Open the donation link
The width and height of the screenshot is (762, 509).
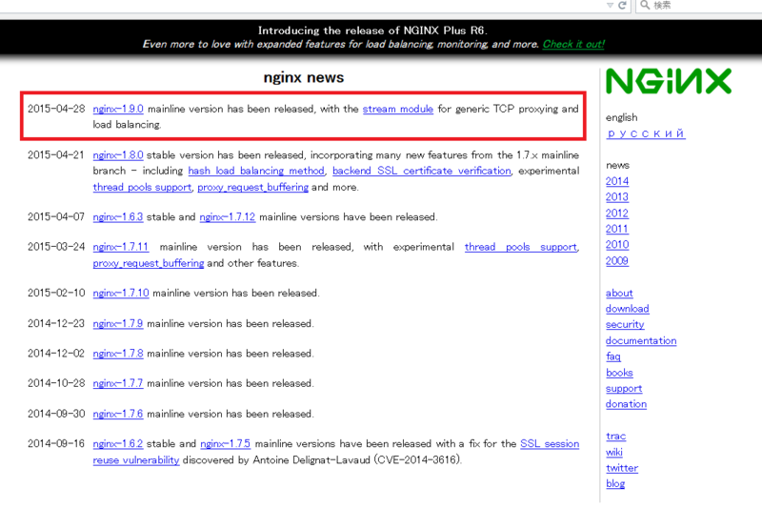(x=627, y=404)
